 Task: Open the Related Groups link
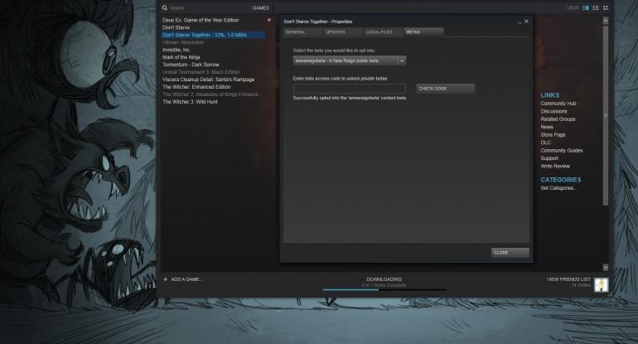tap(558, 119)
